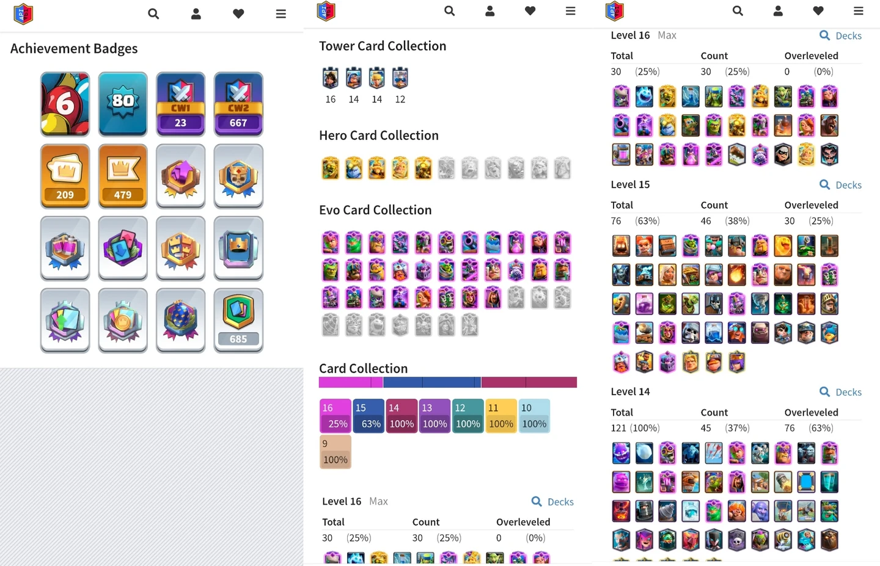Click the blue badge labeled 80

tap(123, 104)
